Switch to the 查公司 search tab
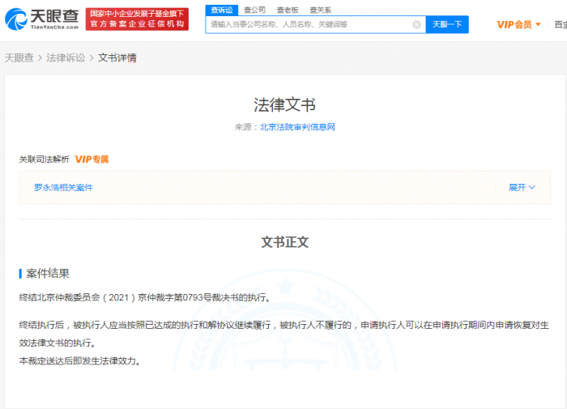This screenshot has height=409, width=567. pyautogui.click(x=254, y=10)
